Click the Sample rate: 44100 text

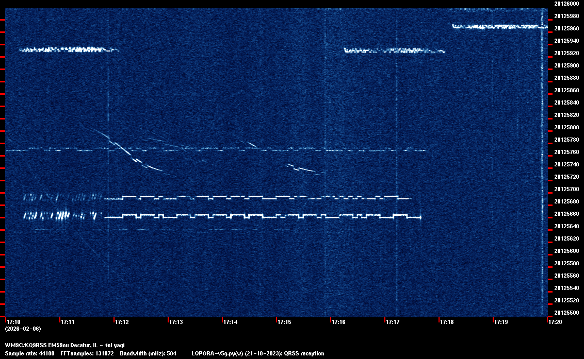(x=29, y=353)
